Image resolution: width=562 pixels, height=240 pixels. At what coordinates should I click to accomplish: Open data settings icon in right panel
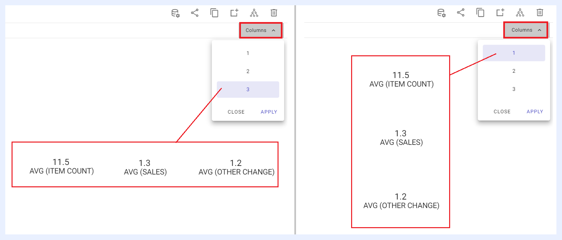tap(441, 13)
